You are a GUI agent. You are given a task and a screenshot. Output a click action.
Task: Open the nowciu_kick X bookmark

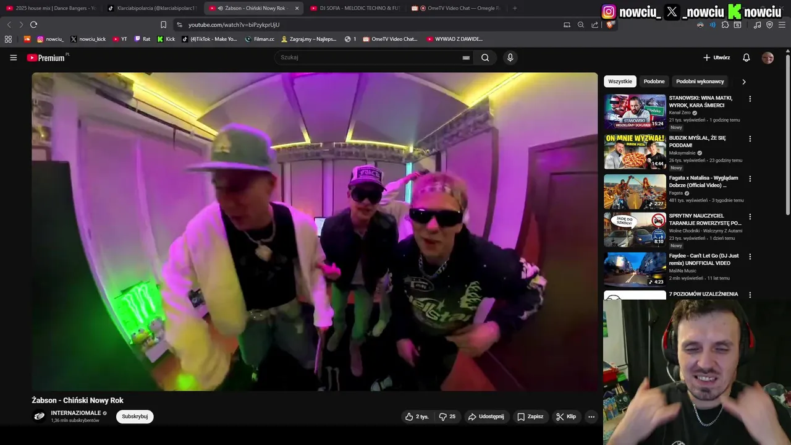[88, 39]
